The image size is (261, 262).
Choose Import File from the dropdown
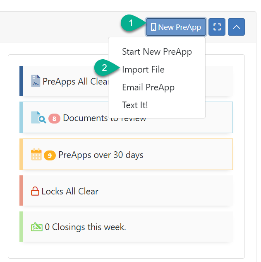143,70
